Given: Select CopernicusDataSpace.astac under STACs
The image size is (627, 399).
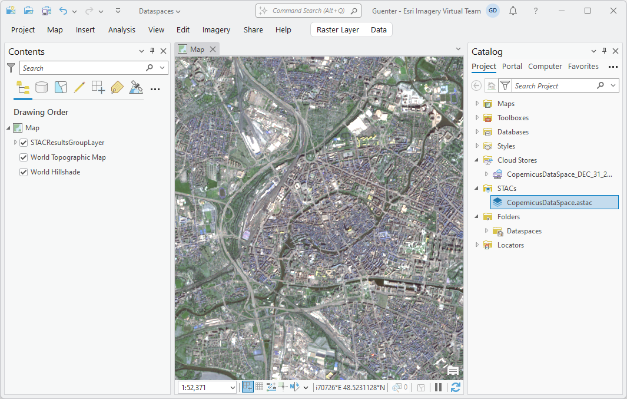Looking at the screenshot, I should click(553, 202).
